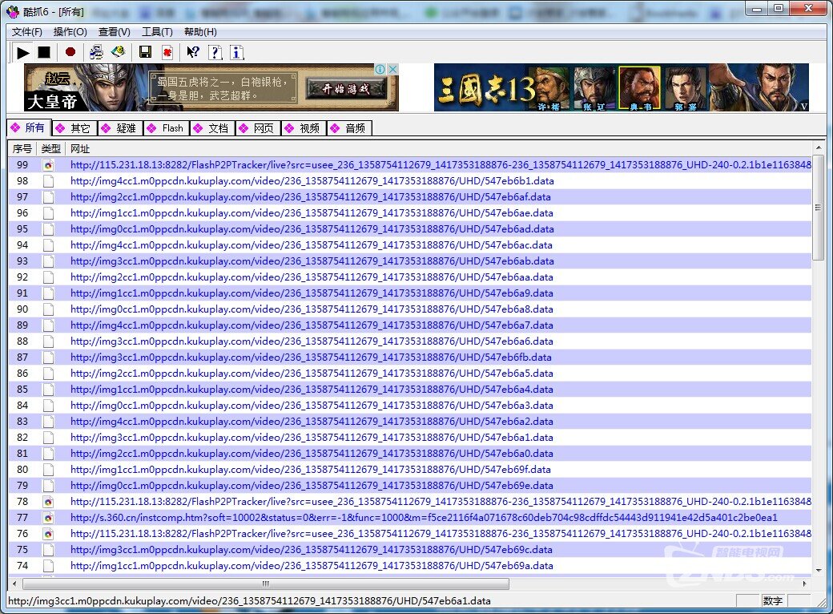Select the URL ending 547eb6a1.data in list

point(312,438)
